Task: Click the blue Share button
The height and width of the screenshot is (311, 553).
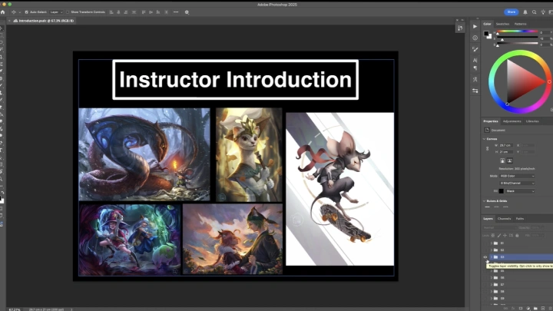Action: point(511,12)
